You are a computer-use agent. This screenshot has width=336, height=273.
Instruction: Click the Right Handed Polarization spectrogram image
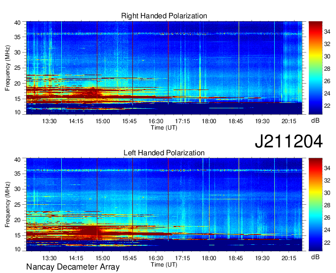[x=164, y=68]
